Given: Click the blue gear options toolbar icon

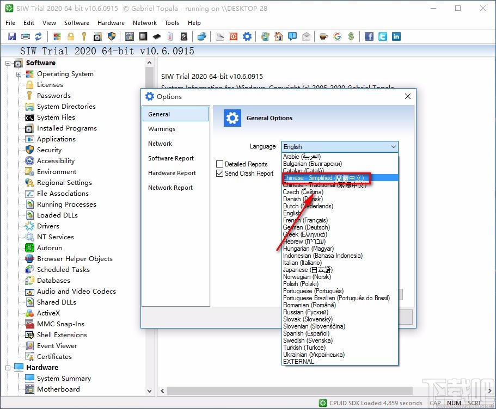Looking at the screenshot, I should [247, 36].
